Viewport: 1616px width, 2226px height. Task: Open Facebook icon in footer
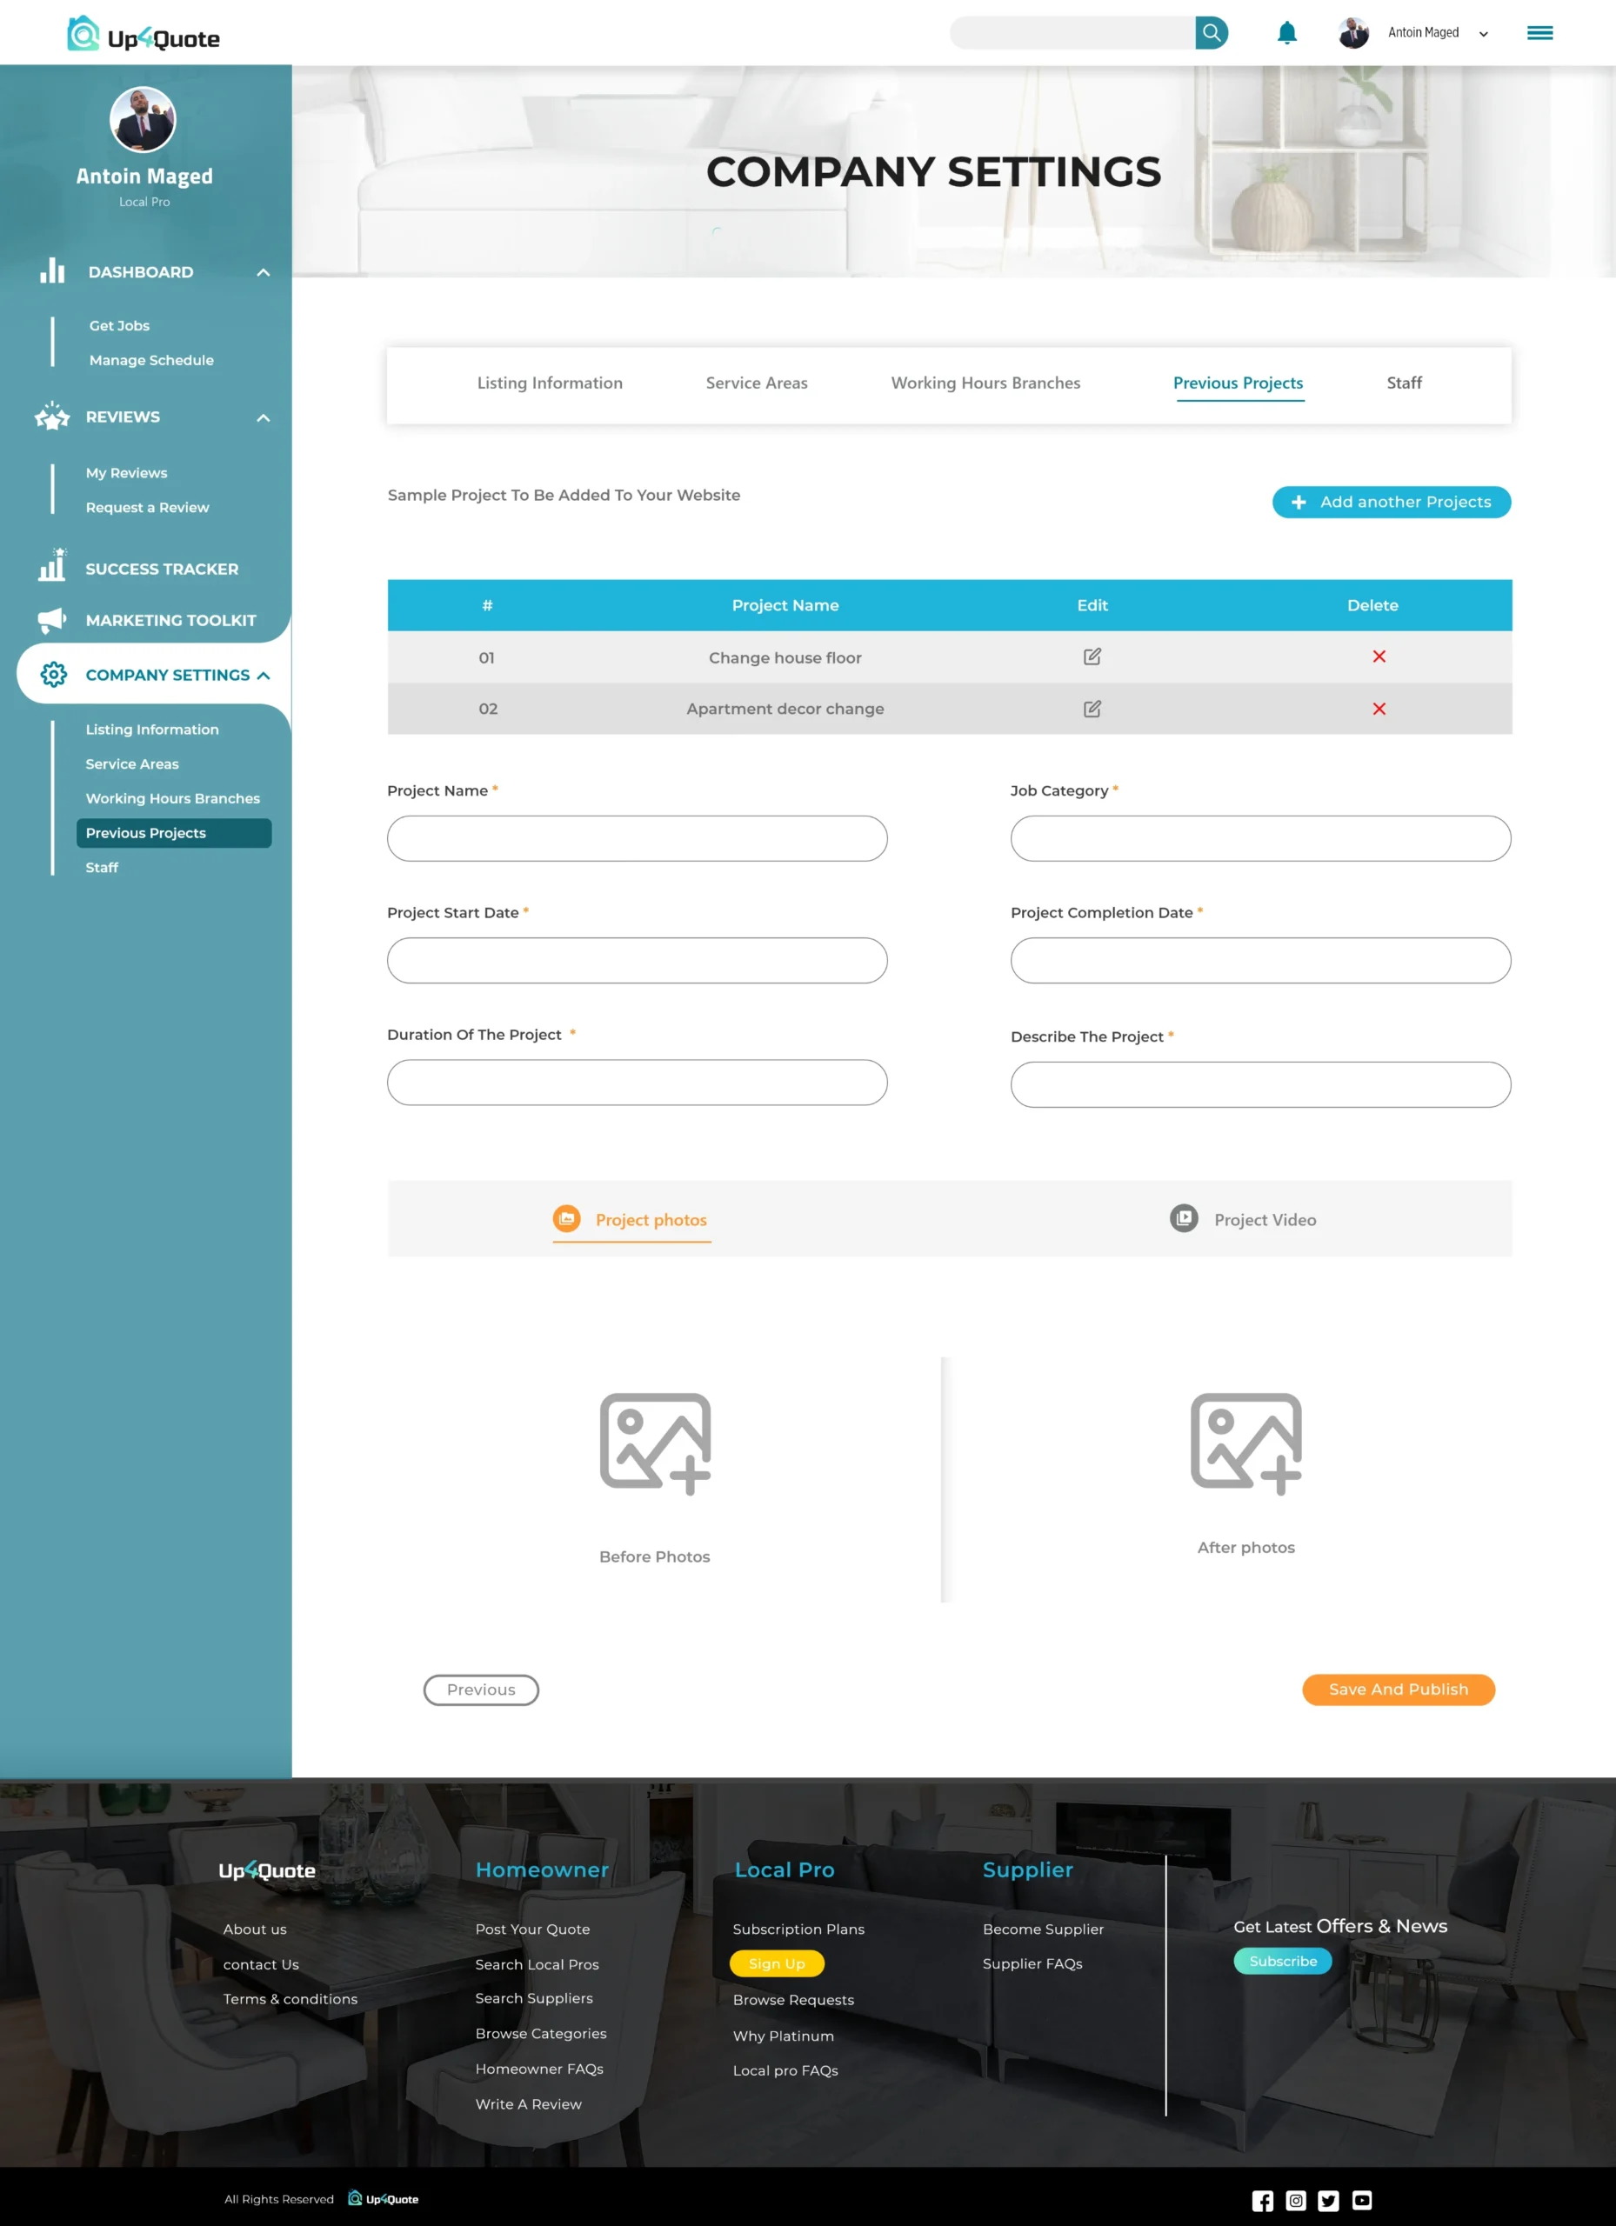click(1263, 2201)
